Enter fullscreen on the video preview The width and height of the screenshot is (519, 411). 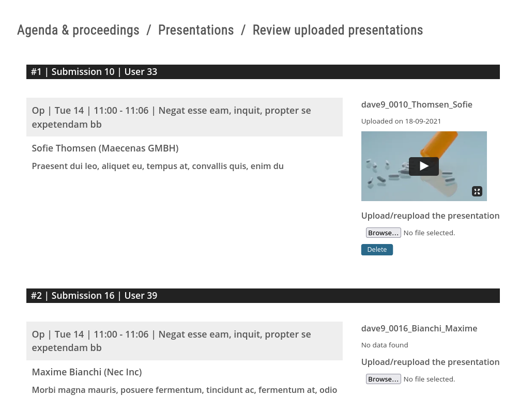point(477,191)
